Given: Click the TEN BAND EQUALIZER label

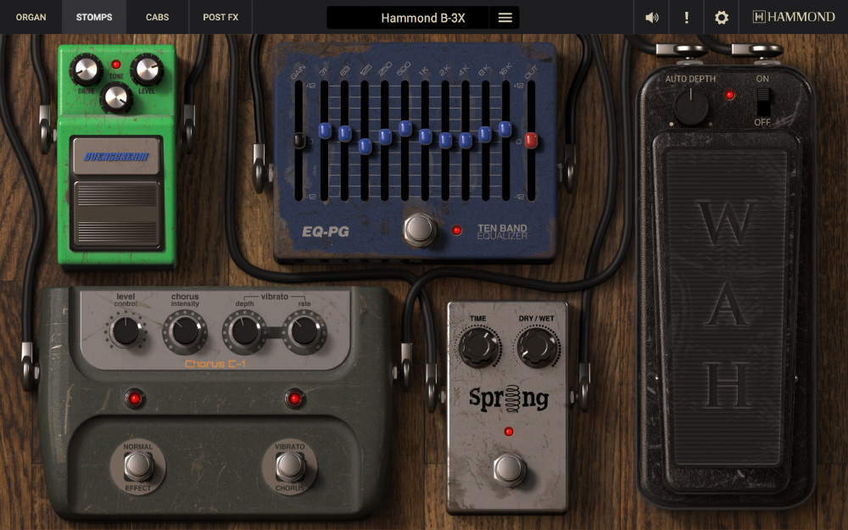Looking at the screenshot, I should pyautogui.click(x=502, y=232).
